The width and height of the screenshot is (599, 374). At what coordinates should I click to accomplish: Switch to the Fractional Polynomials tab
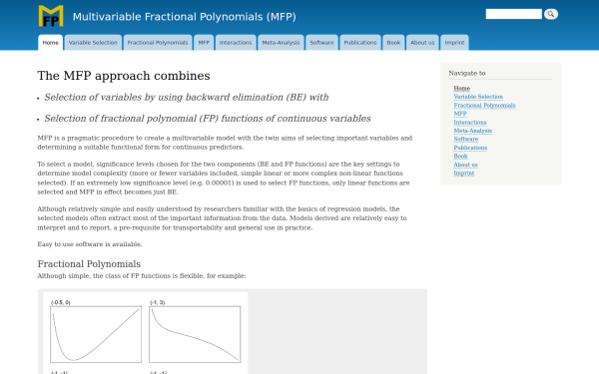click(158, 42)
